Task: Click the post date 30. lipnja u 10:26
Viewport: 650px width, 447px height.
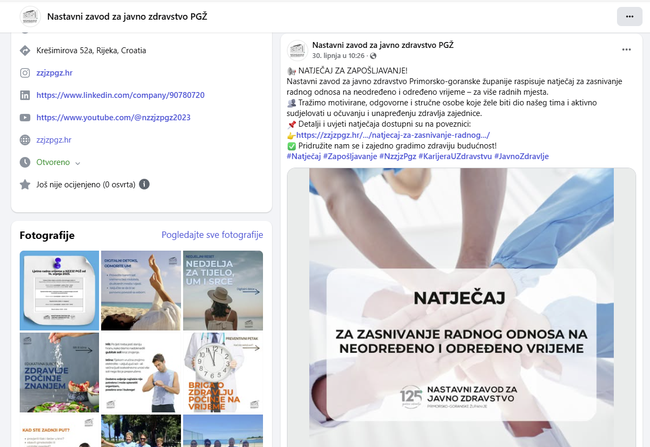Action: tap(338, 56)
